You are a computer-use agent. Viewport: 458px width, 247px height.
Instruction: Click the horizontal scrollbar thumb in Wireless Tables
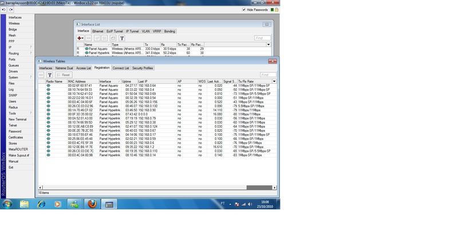259,188
